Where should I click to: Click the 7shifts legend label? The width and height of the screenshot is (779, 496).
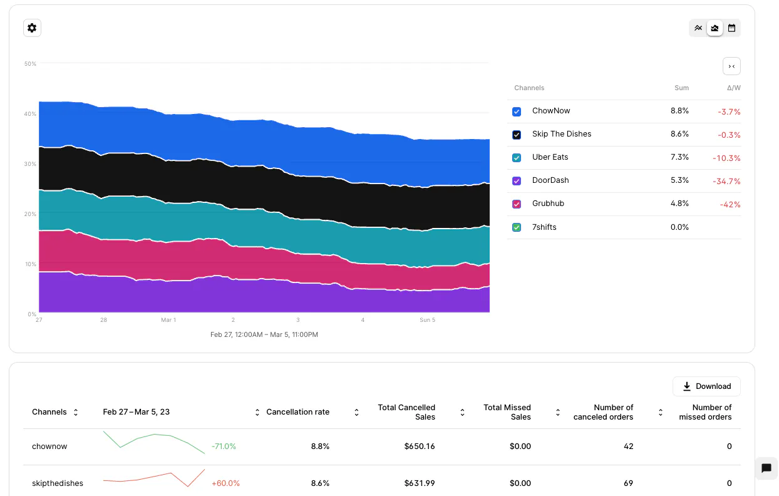[x=544, y=227]
